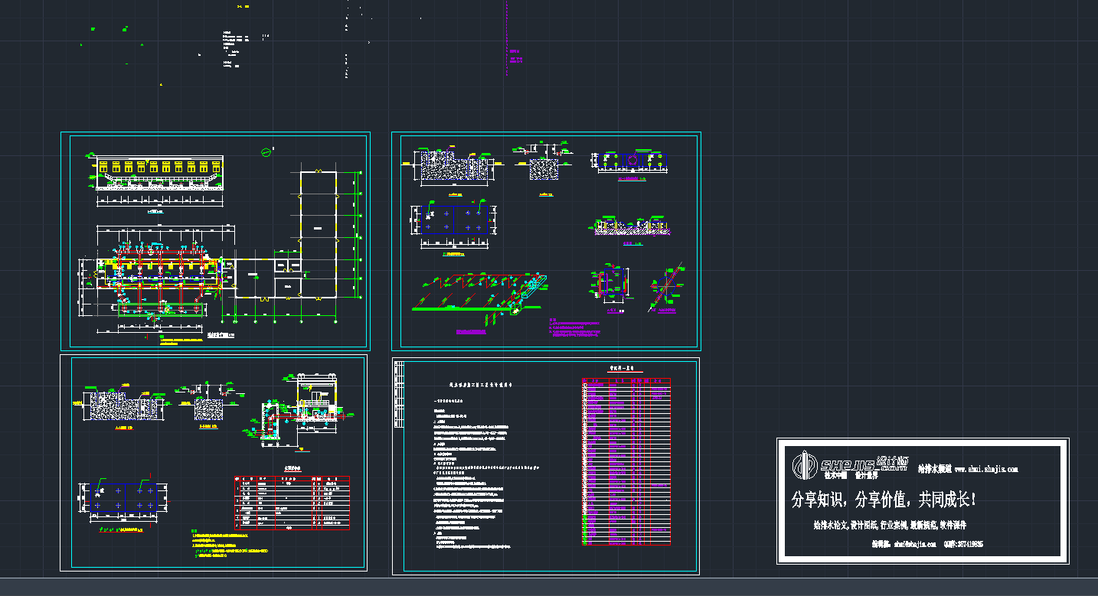Screen dimensions: 1098x596
Task: Select the blue rounded tank plan in bottom-left sheet
Action: click(124, 497)
